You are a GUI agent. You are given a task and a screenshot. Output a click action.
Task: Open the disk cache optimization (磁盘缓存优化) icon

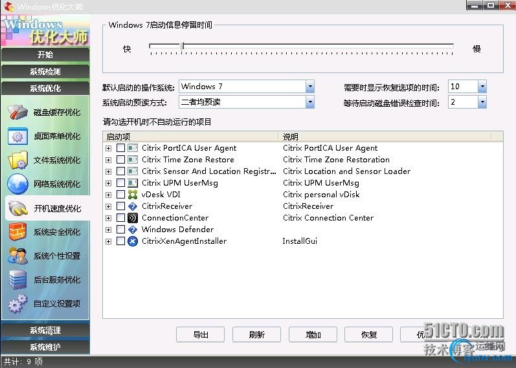[17, 112]
